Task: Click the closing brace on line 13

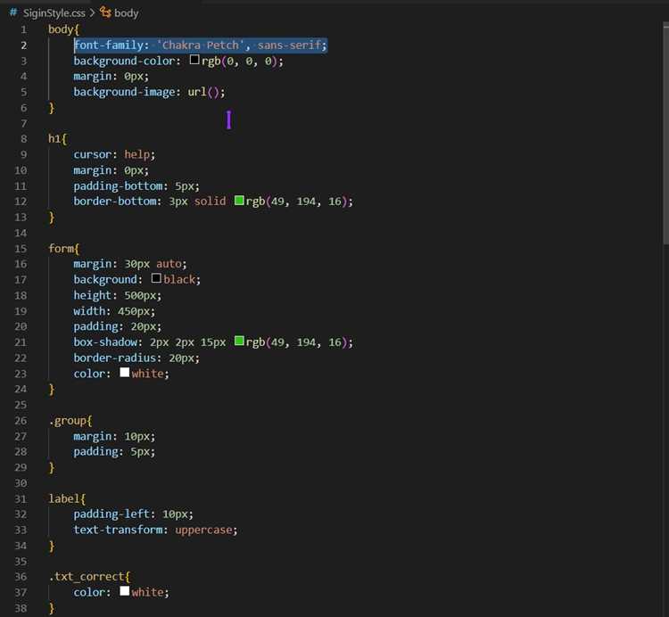Action: (52, 218)
